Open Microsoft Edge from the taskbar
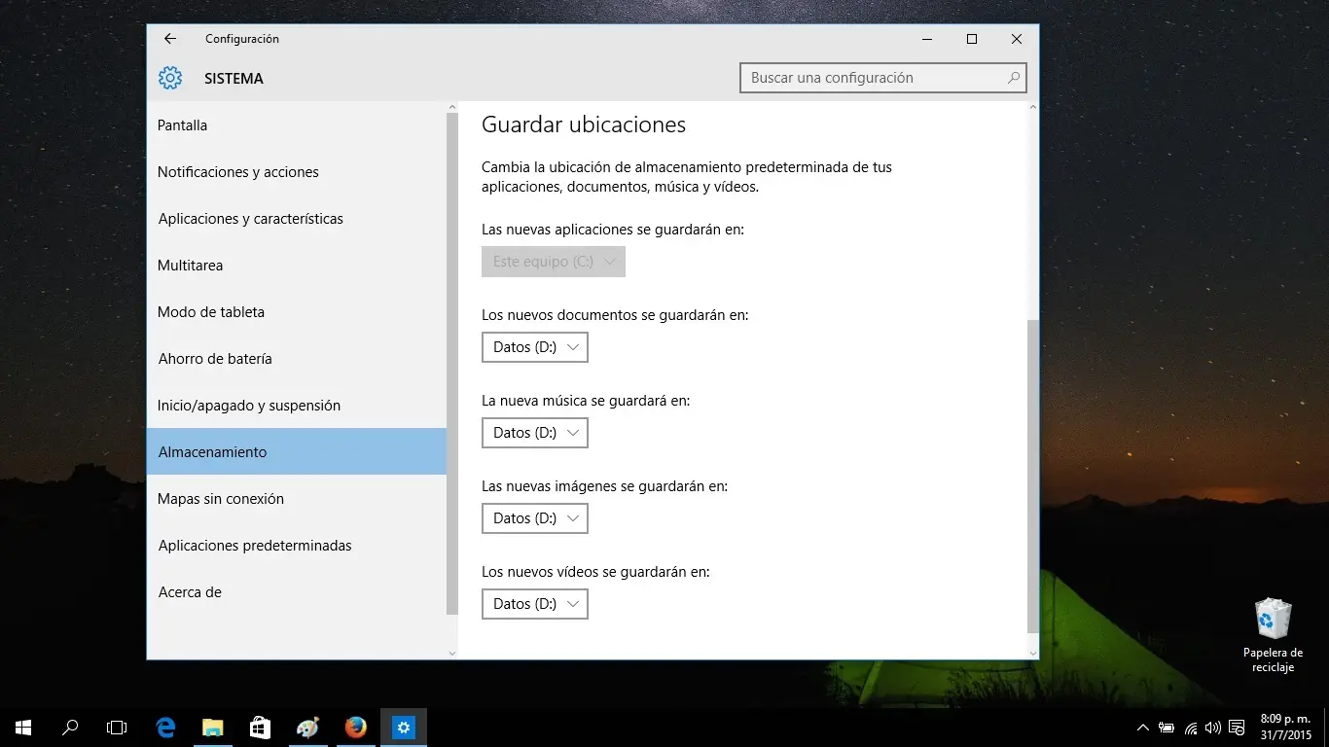Screen dimensions: 1329x747 coord(164,727)
